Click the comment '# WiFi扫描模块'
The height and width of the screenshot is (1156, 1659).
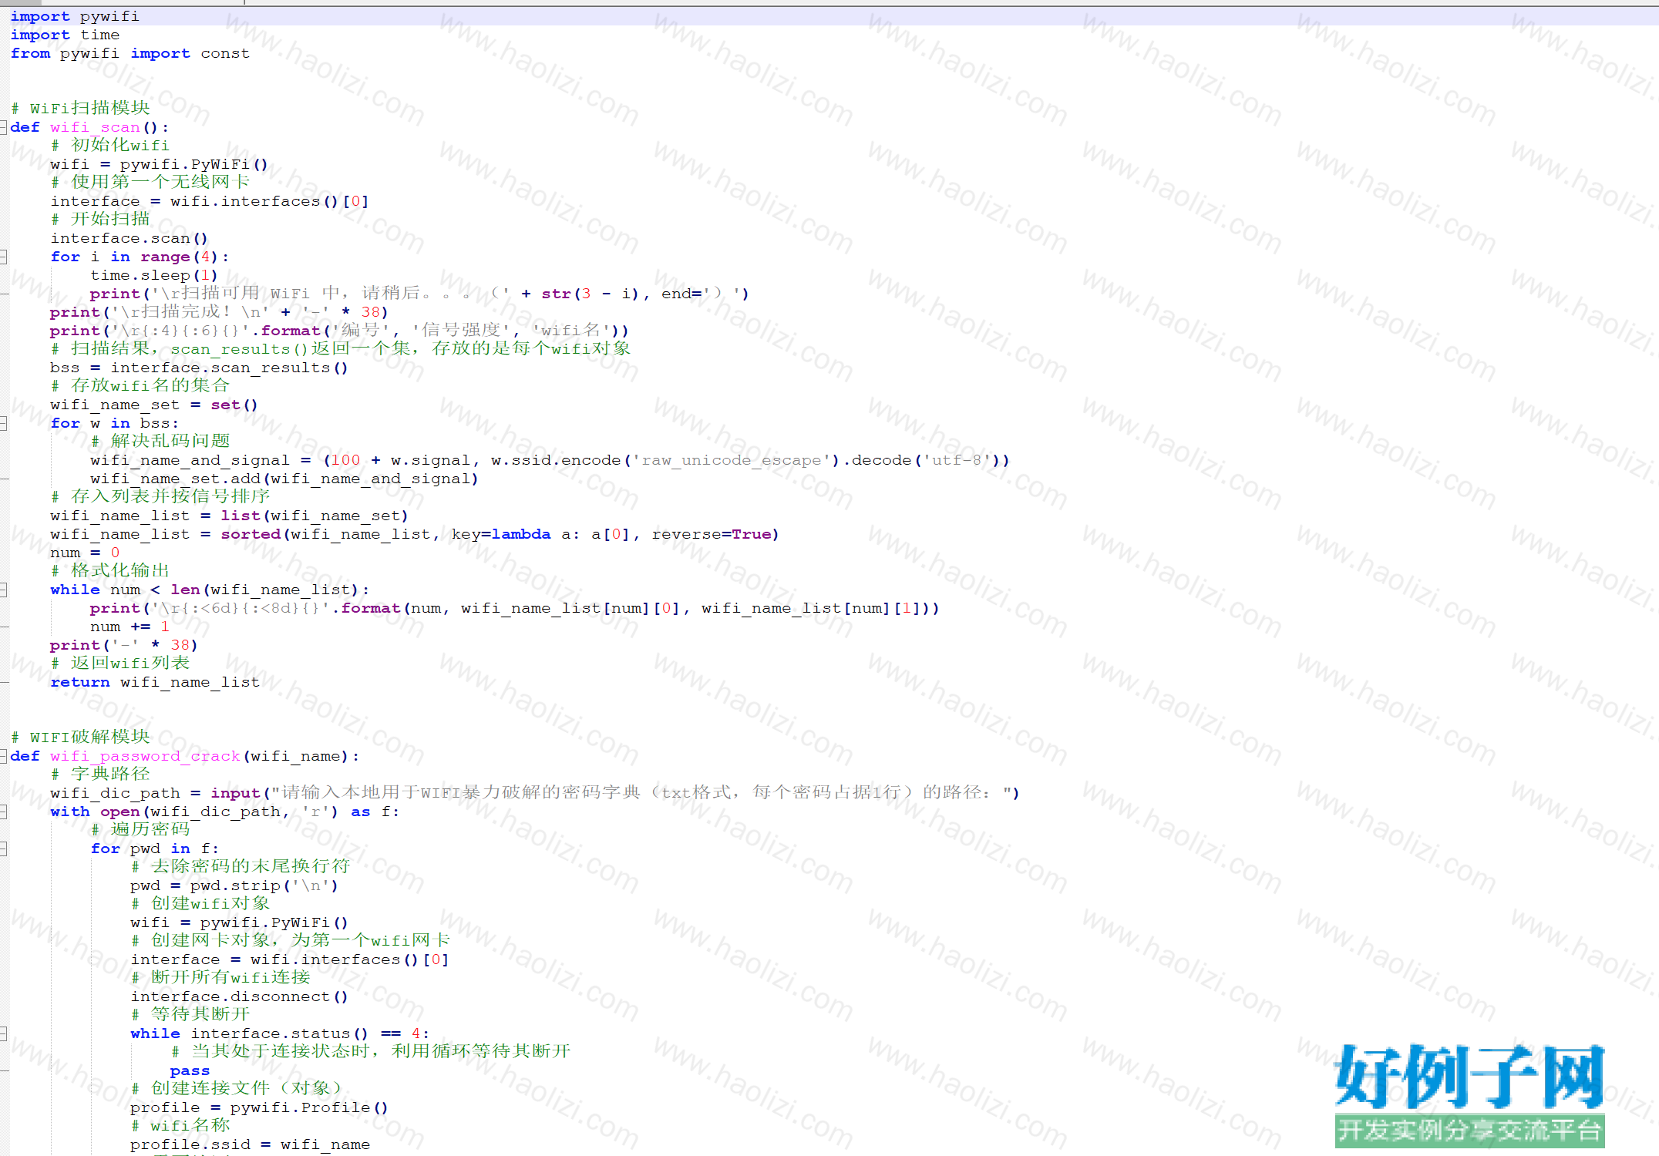tap(80, 109)
